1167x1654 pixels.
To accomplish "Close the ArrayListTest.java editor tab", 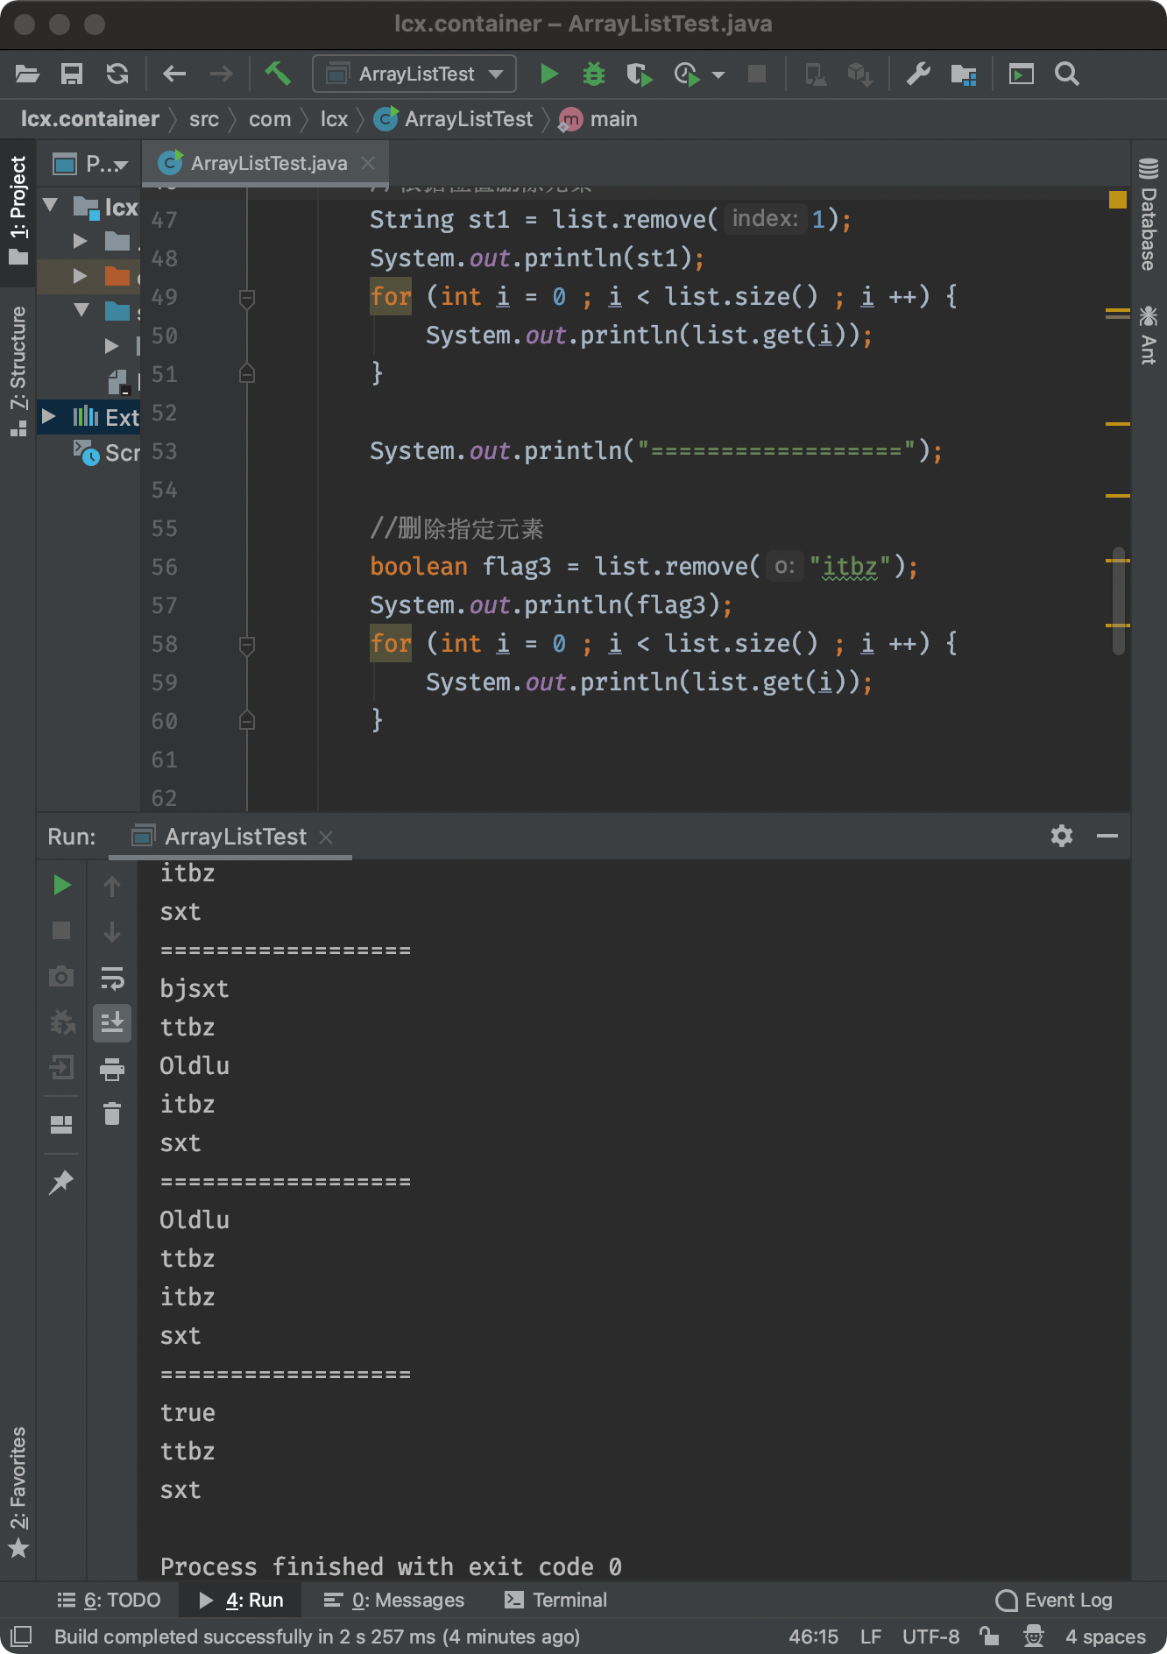I will click(368, 163).
